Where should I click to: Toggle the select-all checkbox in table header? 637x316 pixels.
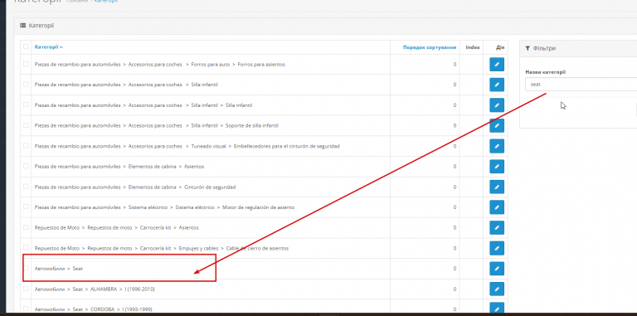coord(26,46)
